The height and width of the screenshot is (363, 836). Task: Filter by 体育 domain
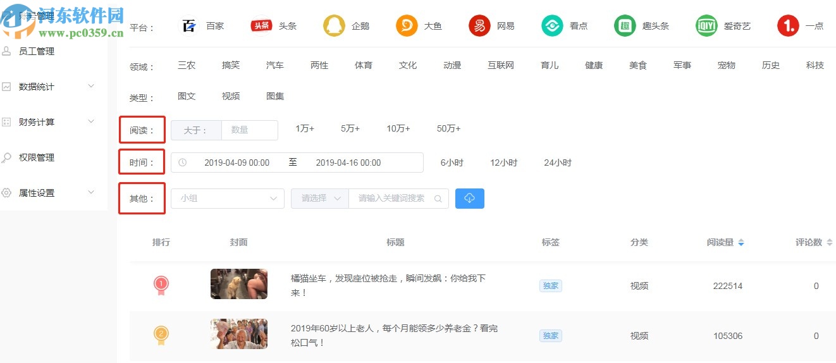point(364,65)
